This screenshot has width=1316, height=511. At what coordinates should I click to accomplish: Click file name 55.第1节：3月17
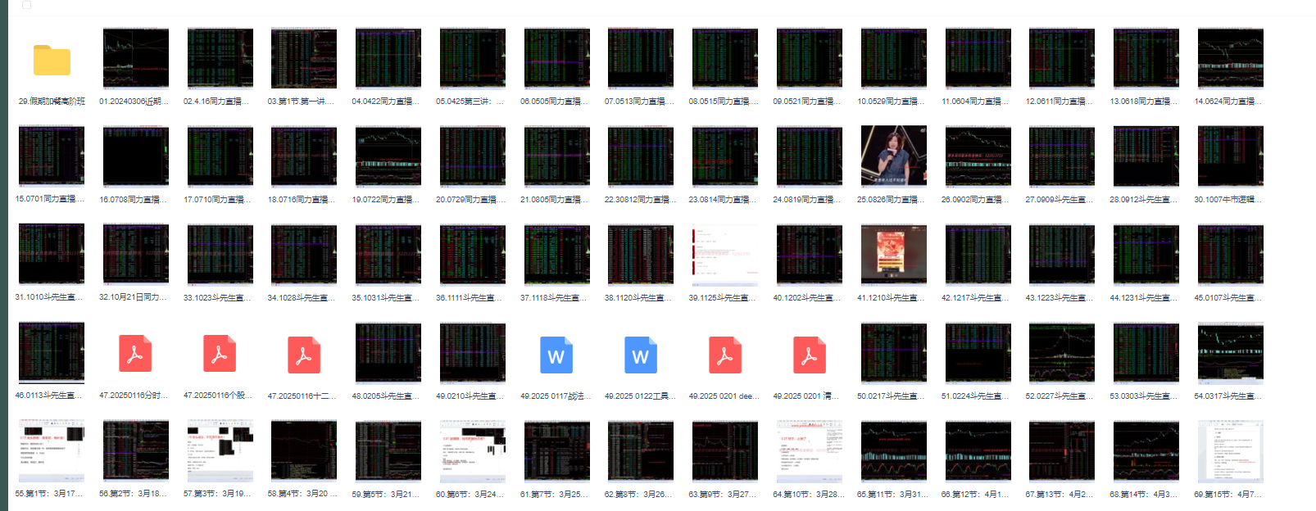pos(49,495)
